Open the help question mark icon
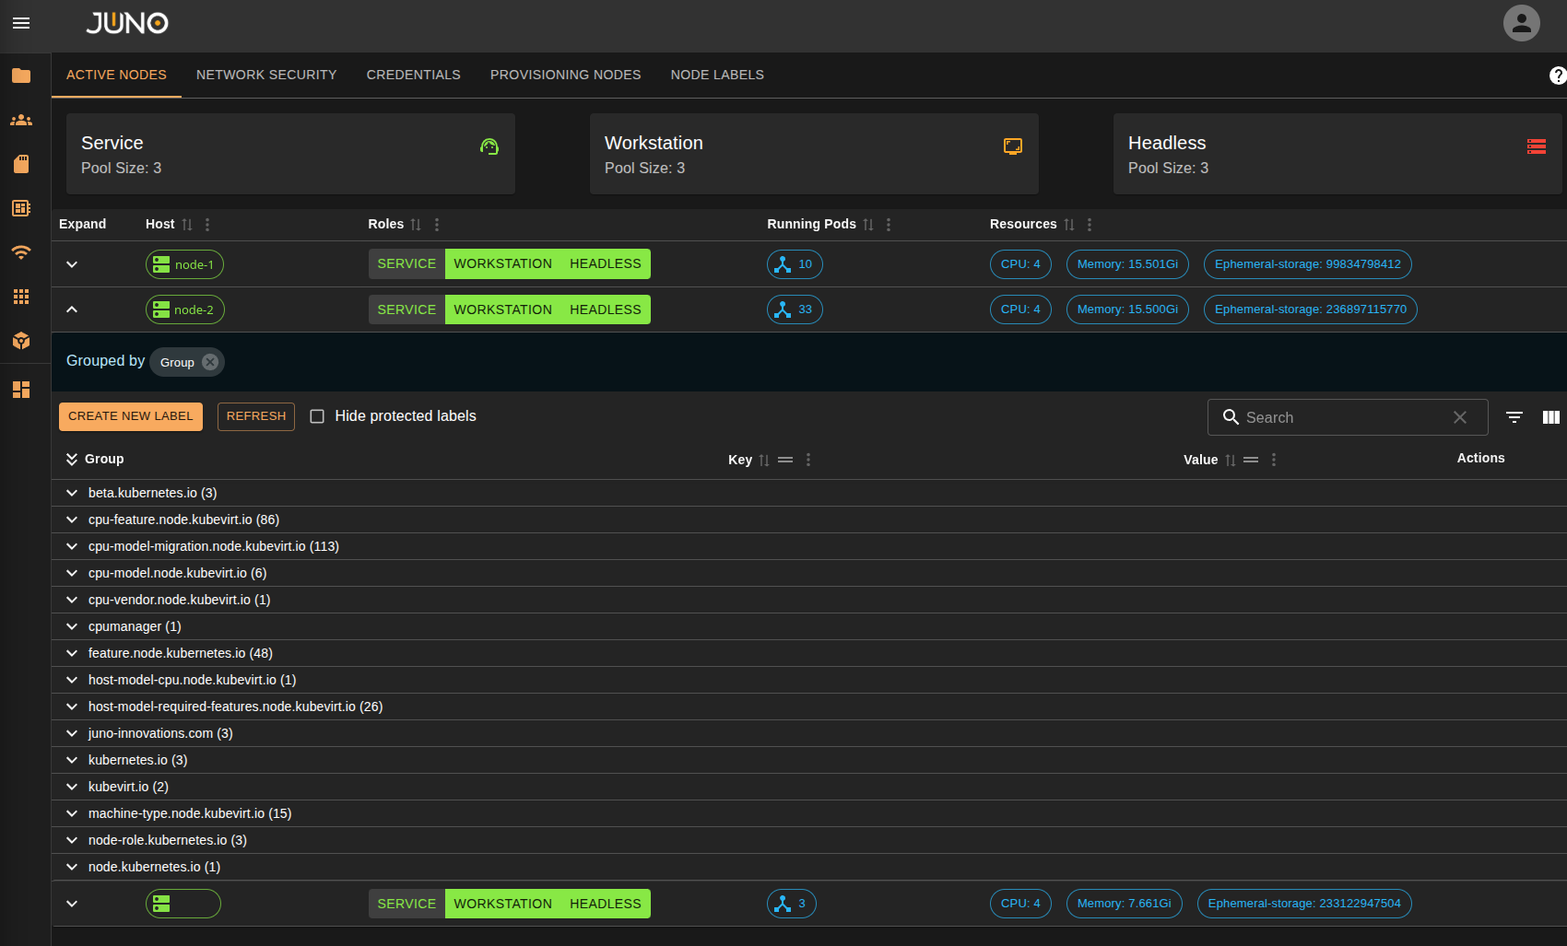This screenshot has width=1567, height=946. (1557, 76)
